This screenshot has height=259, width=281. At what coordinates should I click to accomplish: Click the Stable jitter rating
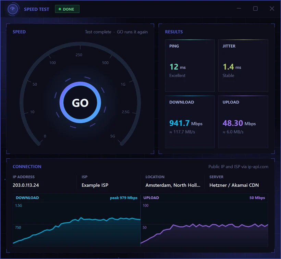click(x=228, y=75)
